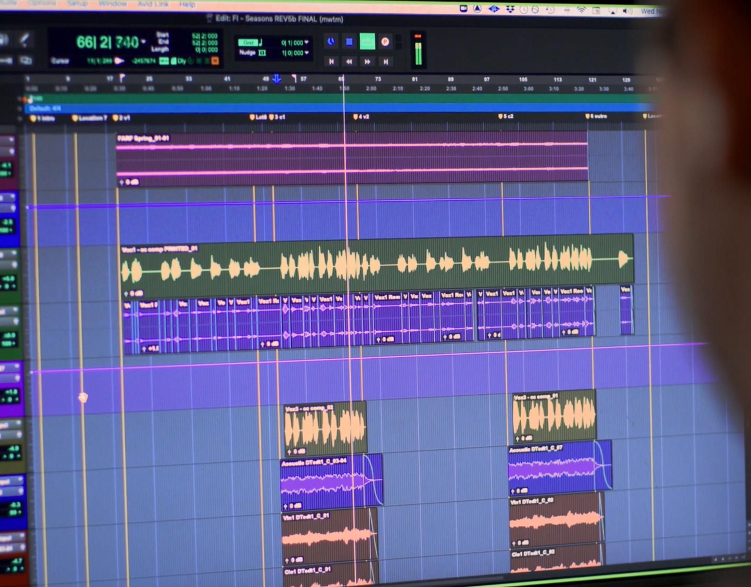Click the blue online clock transport button

pos(330,42)
